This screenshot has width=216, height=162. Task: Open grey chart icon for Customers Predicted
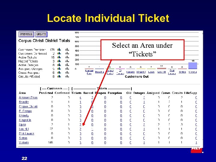click(x=67, y=49)
